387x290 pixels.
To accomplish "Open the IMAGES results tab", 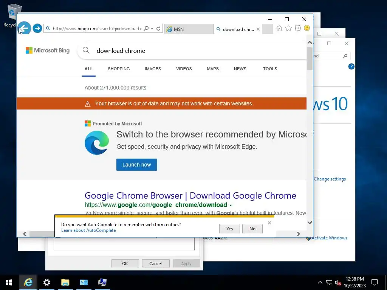I will tap(153, 69).
